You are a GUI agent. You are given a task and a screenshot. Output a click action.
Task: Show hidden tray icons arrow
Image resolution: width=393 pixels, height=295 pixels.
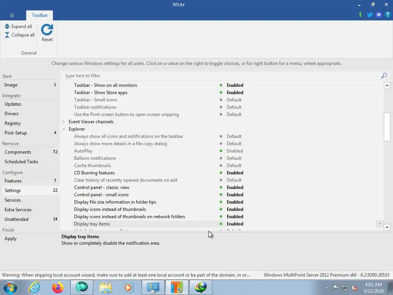(326, 288)
